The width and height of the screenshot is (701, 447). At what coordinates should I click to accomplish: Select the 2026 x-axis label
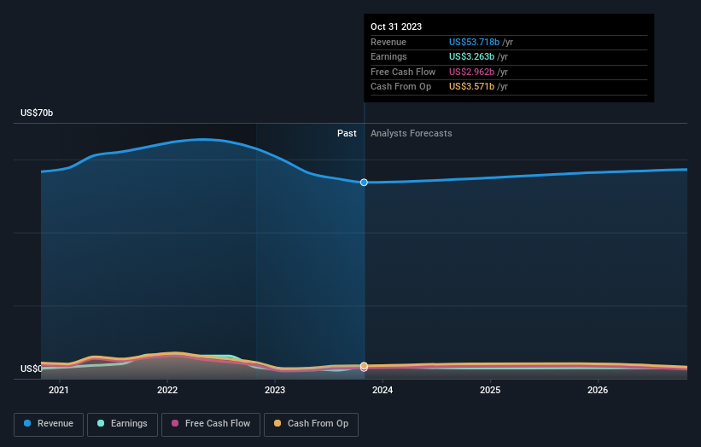click(x=598, y=390)
